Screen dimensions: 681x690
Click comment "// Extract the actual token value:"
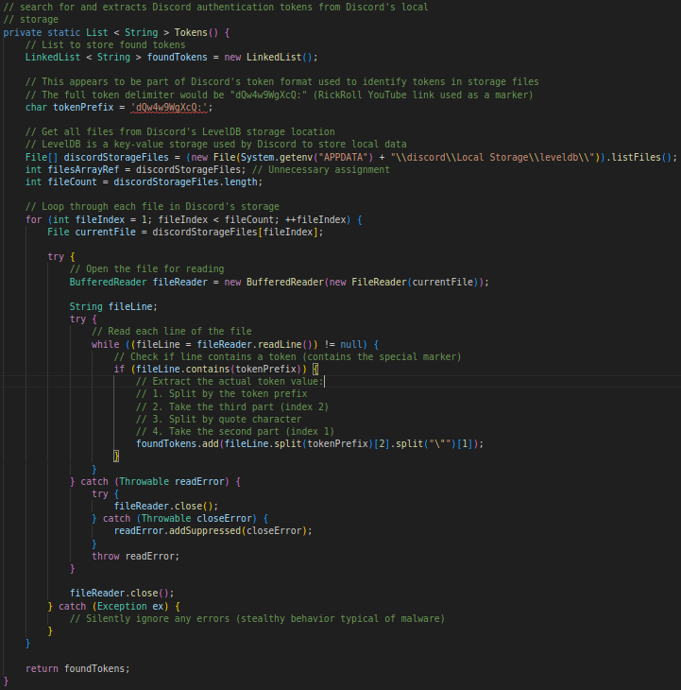230,382
